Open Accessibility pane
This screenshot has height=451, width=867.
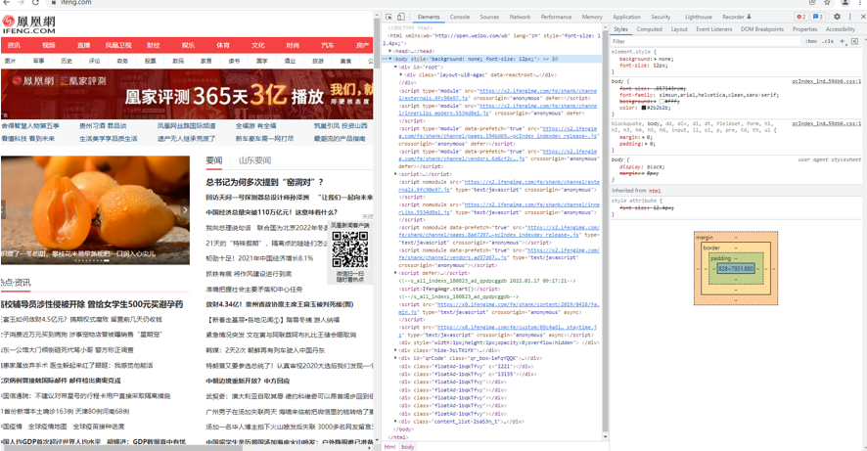click(841, 29)
